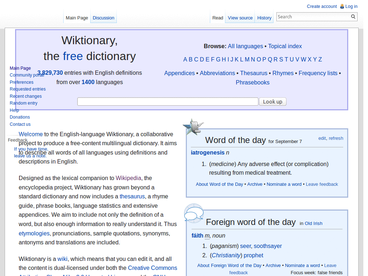Click the magnifier search icon
This screenshot has height=276, width=368.
(353, 17)
